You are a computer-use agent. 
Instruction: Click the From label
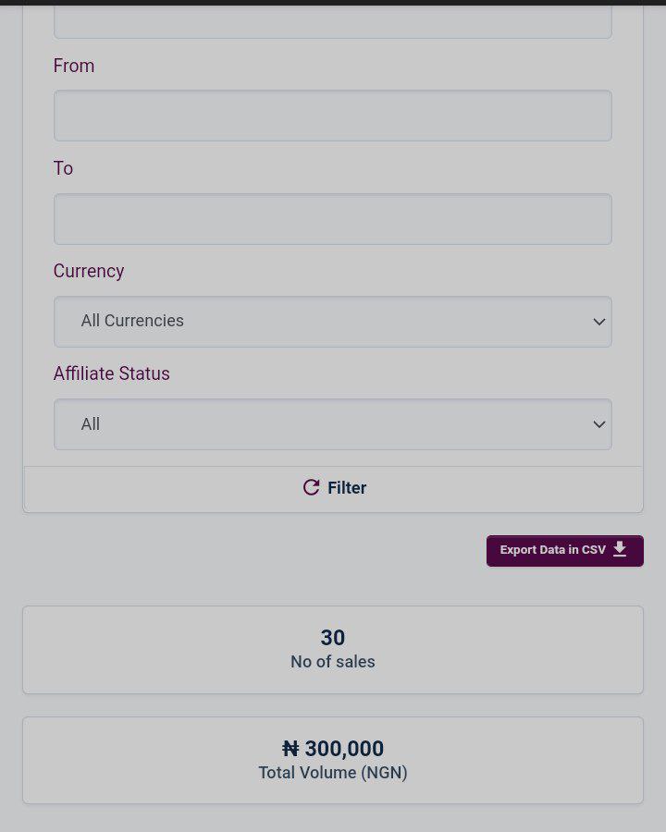pyautogui.click(x=73, y=66)
